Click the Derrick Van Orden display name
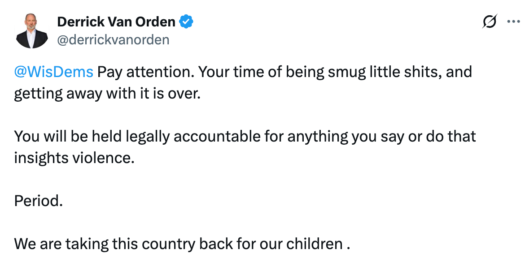Image resolution: width=525 pixels, height=267 pixels. tap(116, 21)
